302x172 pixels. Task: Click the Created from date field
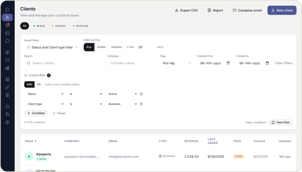click(215, 63)
